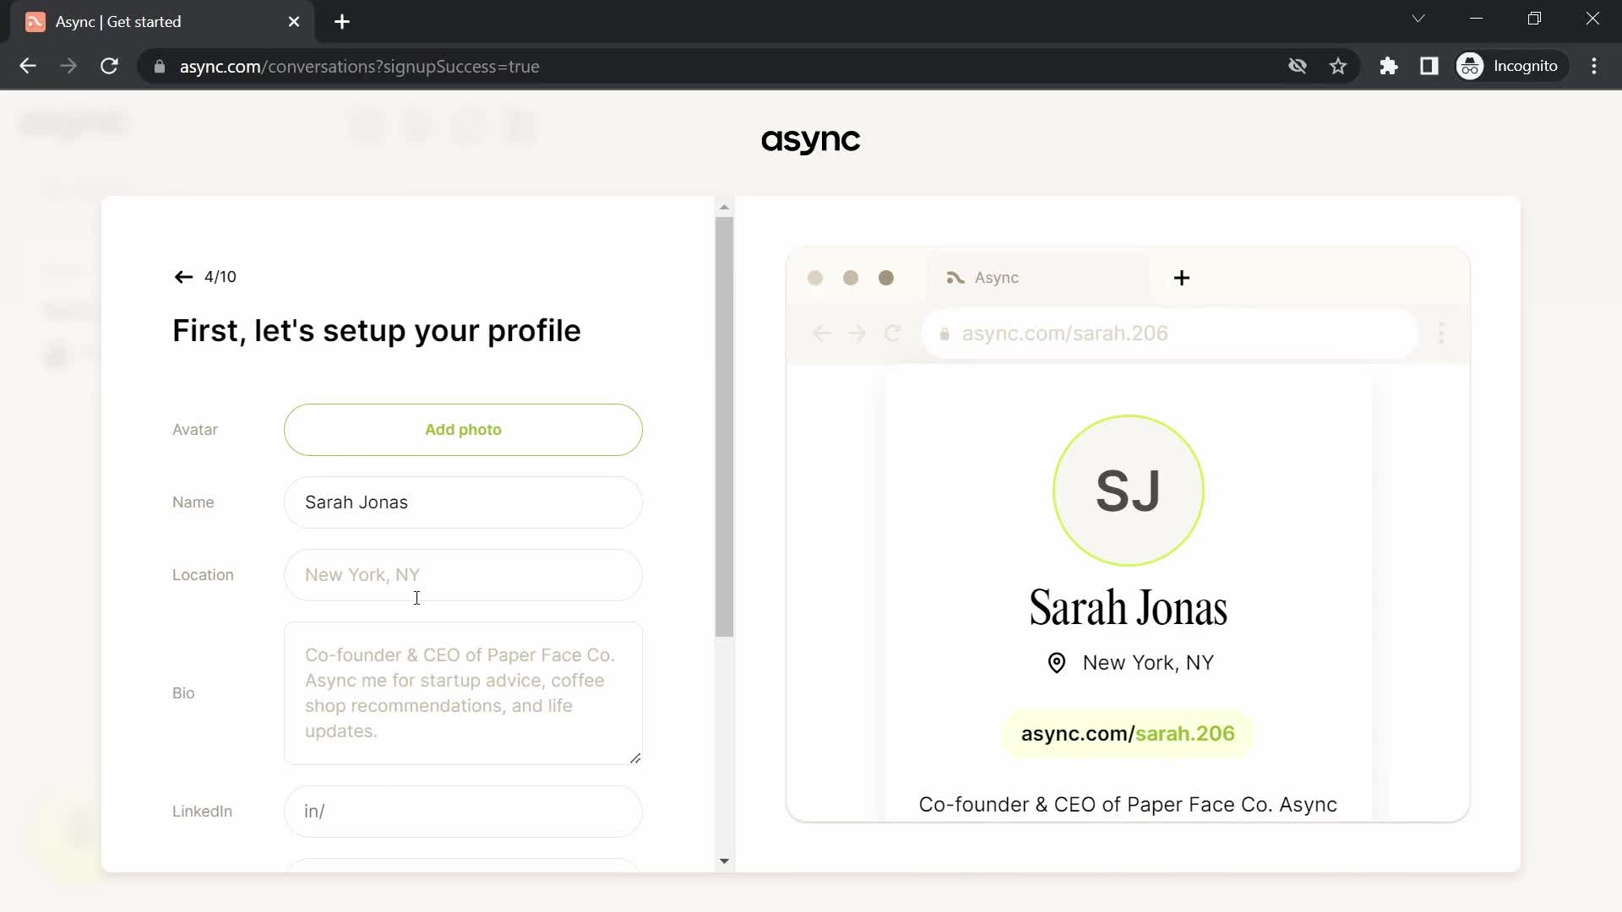Click the browser extensions puzzle icon
Image resolution: width=1622 pixels, height=912 pixels.
pyautogui.click(x=1389, y=66)
